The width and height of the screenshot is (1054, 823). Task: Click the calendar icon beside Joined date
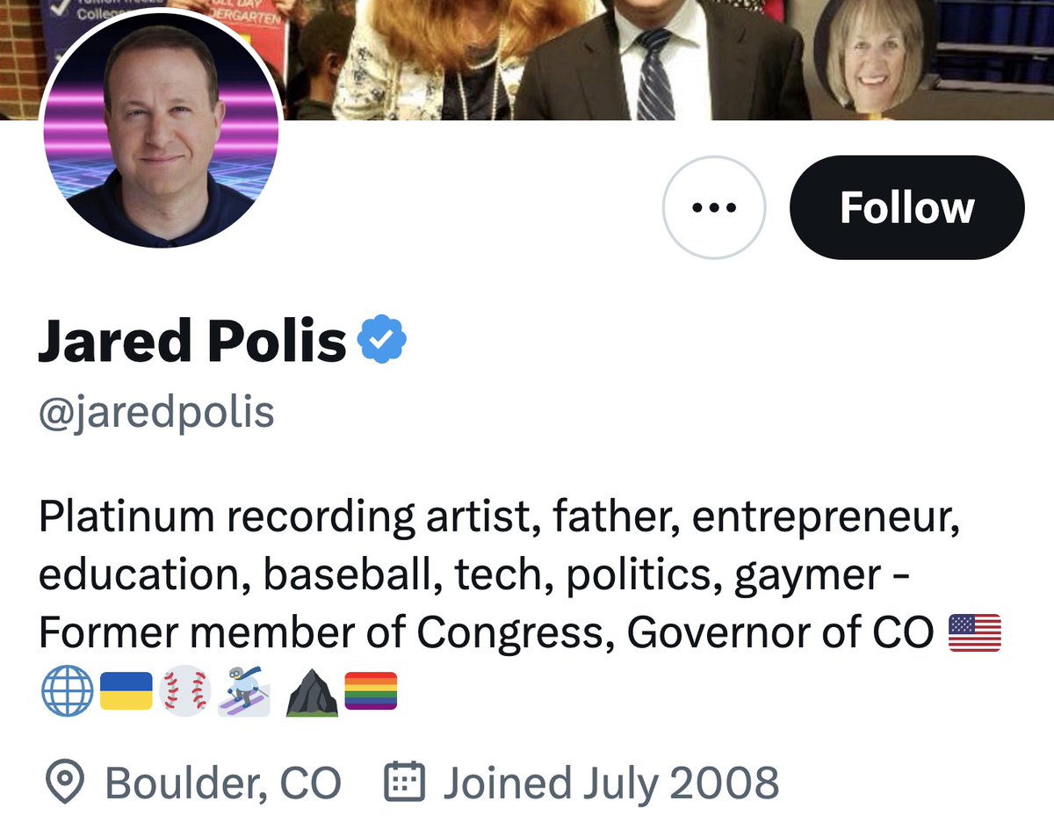tap(405, 782)
